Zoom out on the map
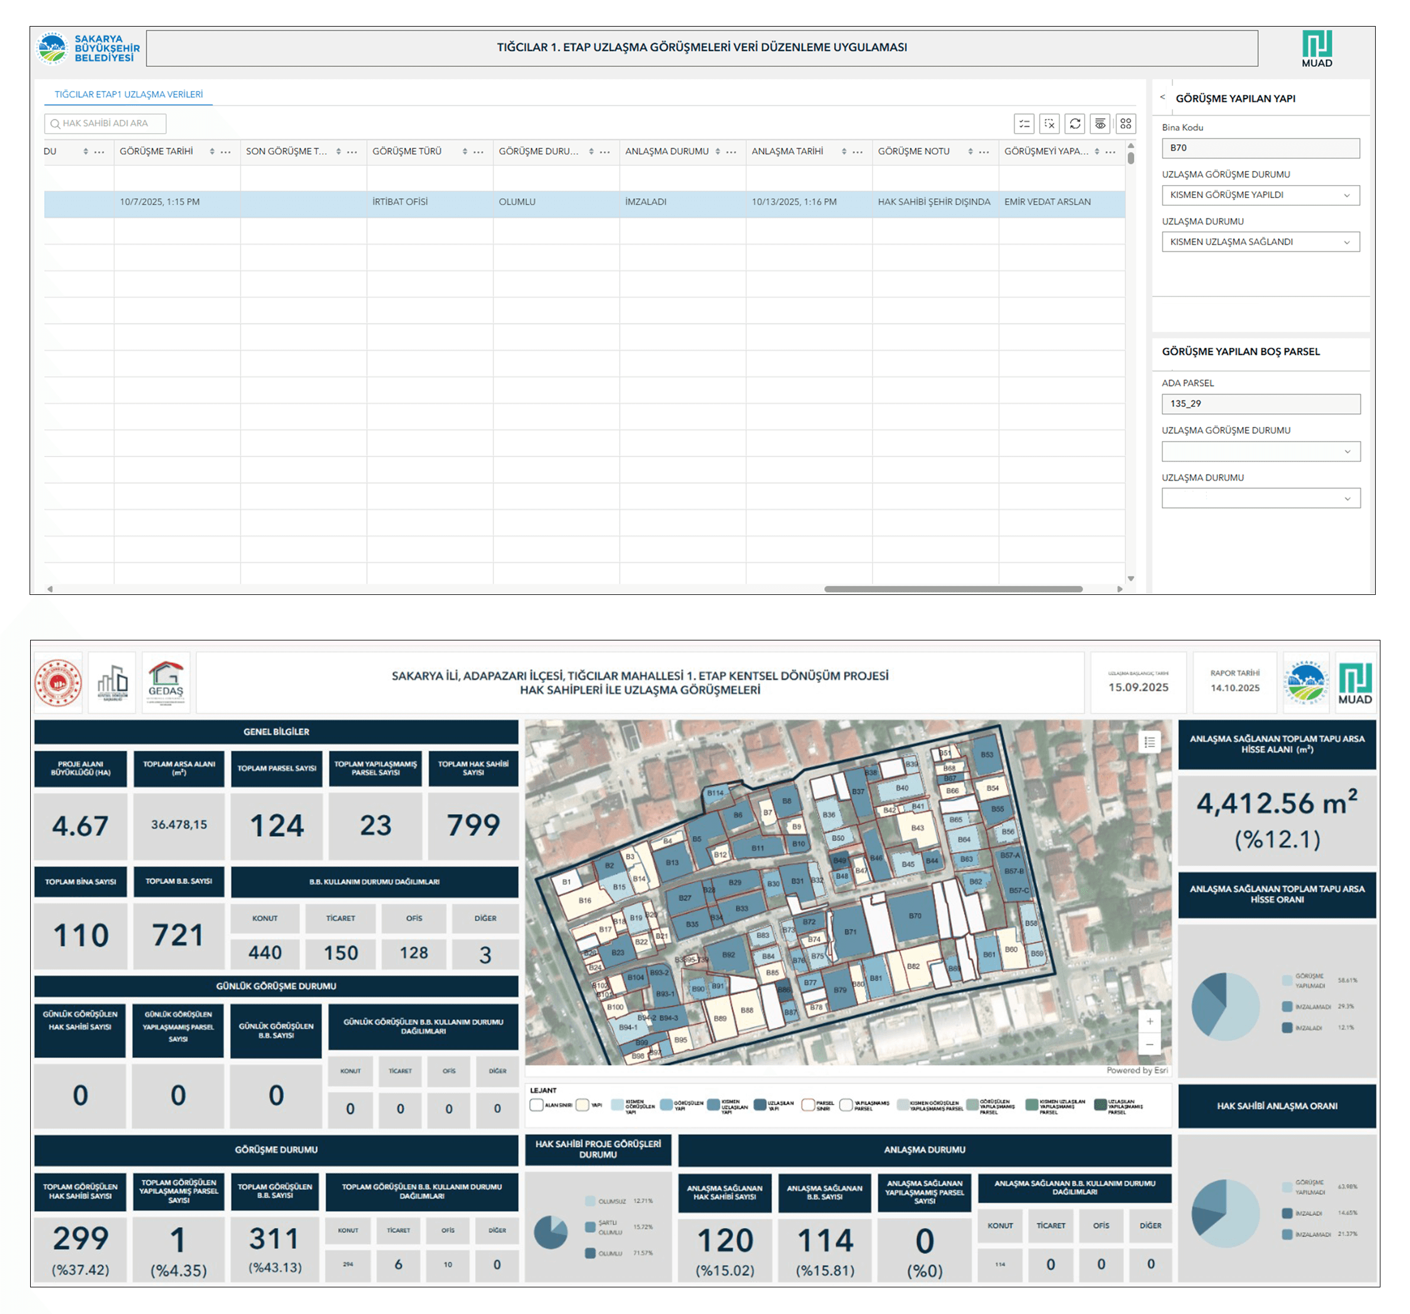Image resolution: width=1410 pixels, height=1314 pixels. (x=1150, y=1044)
